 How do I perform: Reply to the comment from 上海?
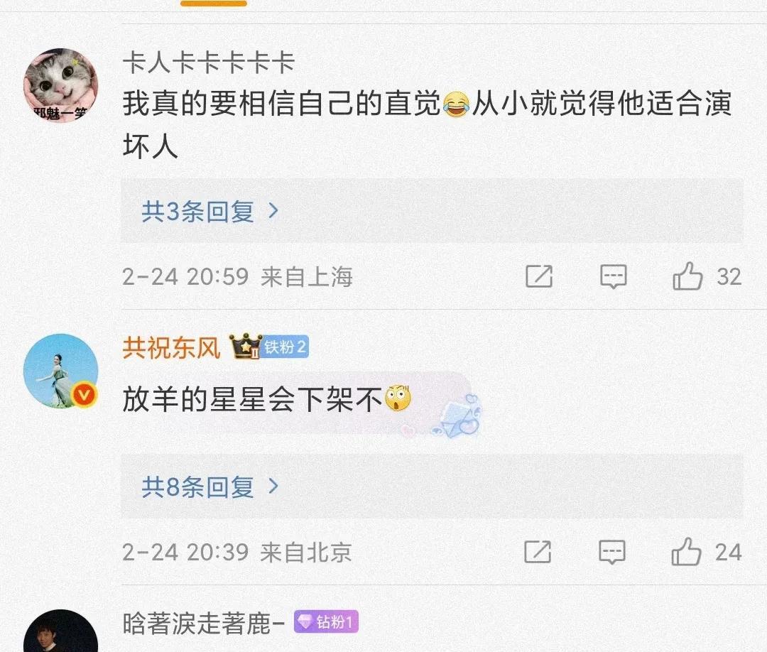tap(614, 277)
